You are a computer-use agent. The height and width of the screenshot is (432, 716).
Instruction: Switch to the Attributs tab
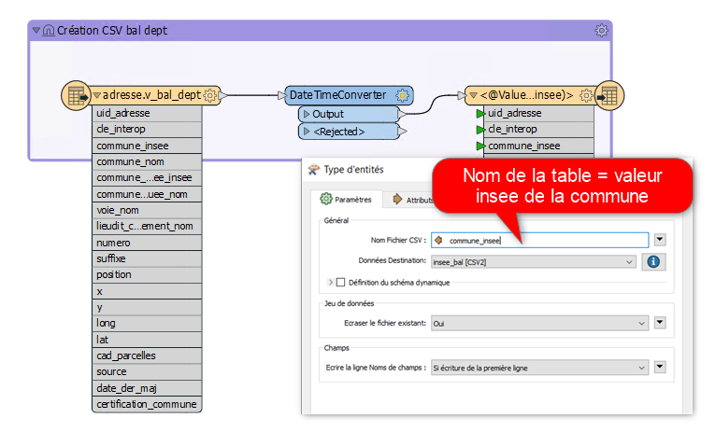(x=413, y=200)
